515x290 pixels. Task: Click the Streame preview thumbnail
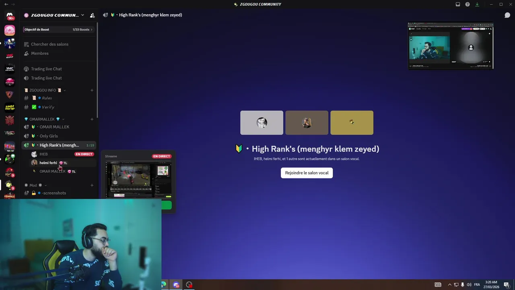pos(138,179)
